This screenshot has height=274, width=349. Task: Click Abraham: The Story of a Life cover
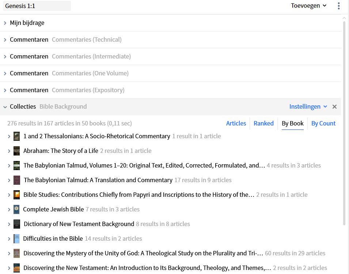tap(17, 151)
